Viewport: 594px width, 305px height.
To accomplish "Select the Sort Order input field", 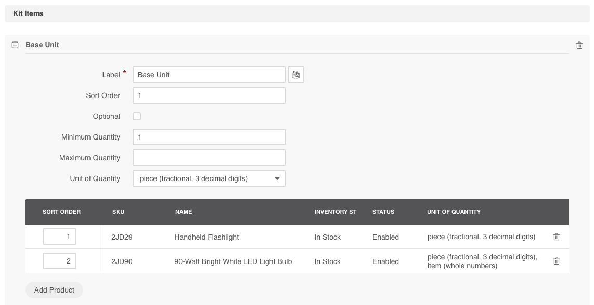I will click(x=209, y=95).
